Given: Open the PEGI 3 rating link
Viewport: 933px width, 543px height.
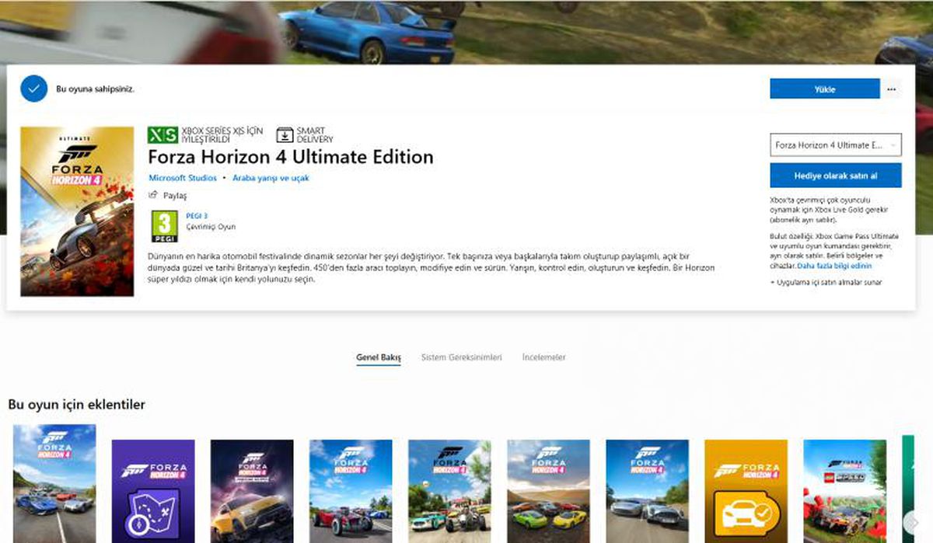Looking at the screenshot, I should 197,215.
